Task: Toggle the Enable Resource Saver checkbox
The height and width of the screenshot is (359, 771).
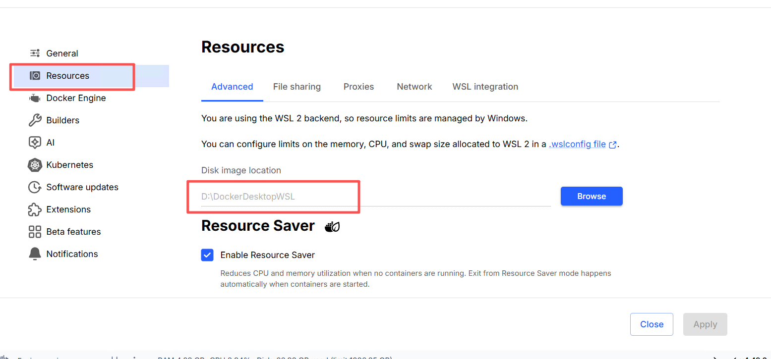Action: (x=207, y=255)
